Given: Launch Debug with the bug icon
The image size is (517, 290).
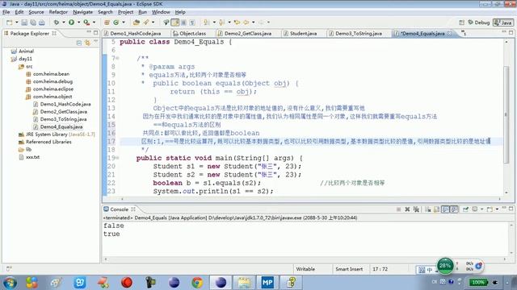Looking at the screenshot, I should [57, 23].
